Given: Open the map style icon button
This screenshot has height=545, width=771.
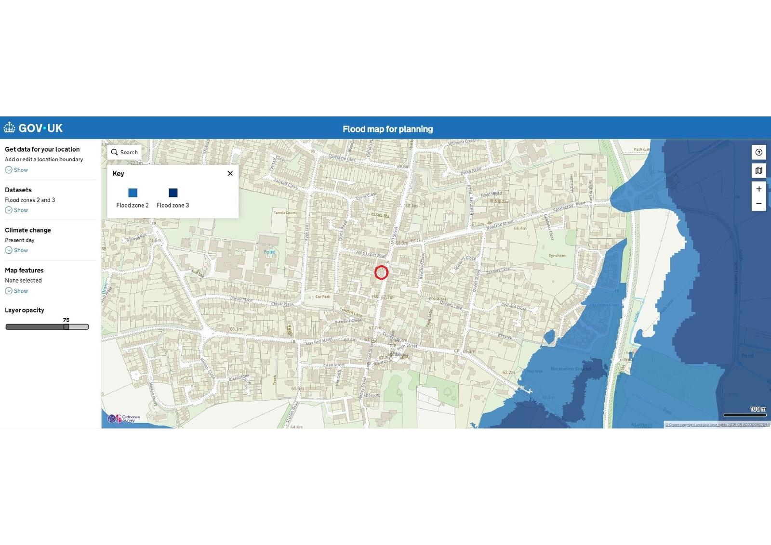Looking at the screenshot, I should click(x=758, y=171).
